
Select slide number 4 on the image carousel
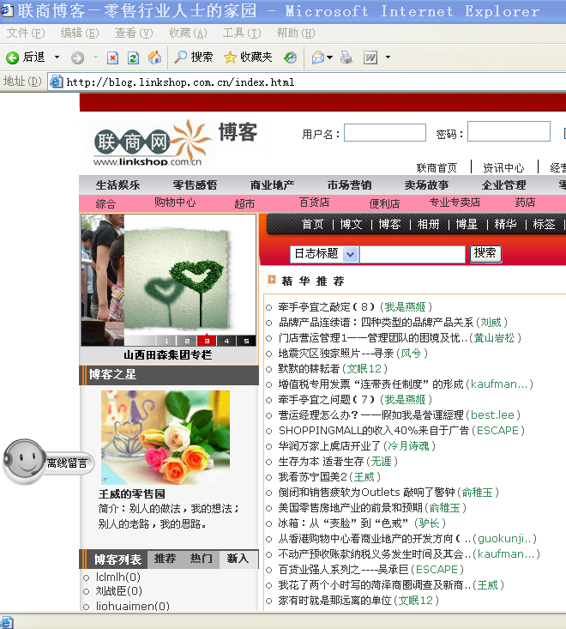[226, 341]
